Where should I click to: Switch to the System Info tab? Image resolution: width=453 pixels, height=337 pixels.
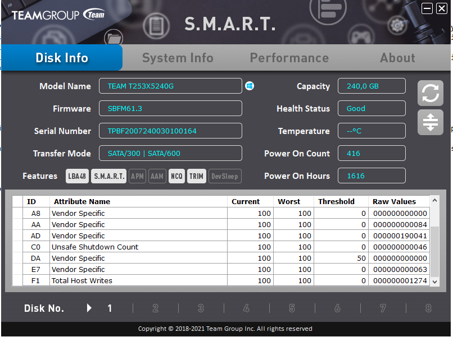pyautogui.click(x=178, y=58)
